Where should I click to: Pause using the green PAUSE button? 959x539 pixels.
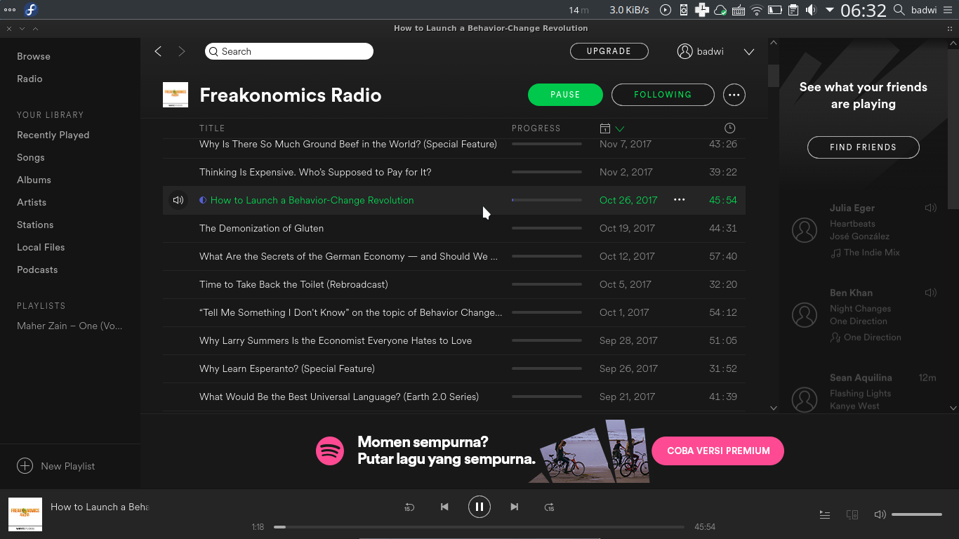click(x=565, y=95)
